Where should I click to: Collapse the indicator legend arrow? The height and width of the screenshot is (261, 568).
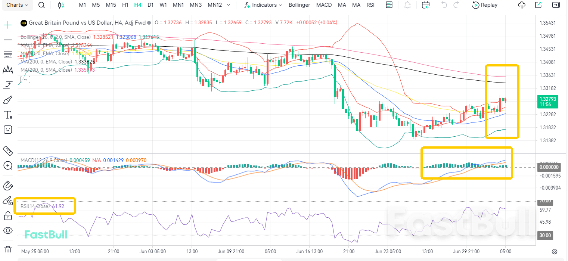pyautogui.click(x=25, y=80)
